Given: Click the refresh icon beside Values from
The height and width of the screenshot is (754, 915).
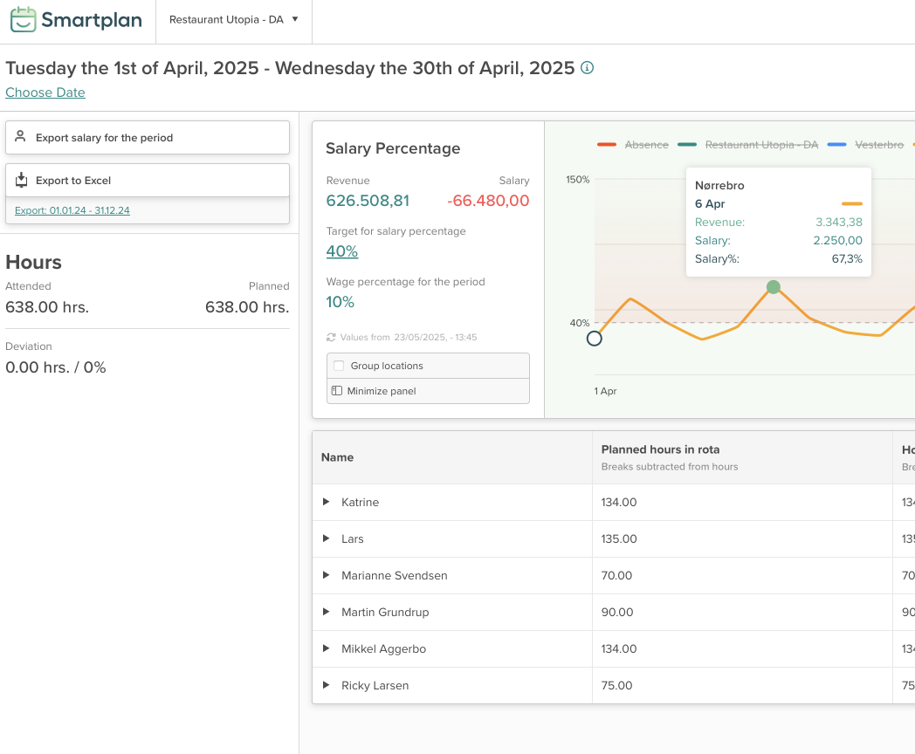Looking at the screenshot, I should click(331, 337).
